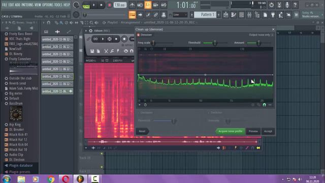Click the headphones icon in denoise dialog
The image size is (325, 183).
click(264, 105)
